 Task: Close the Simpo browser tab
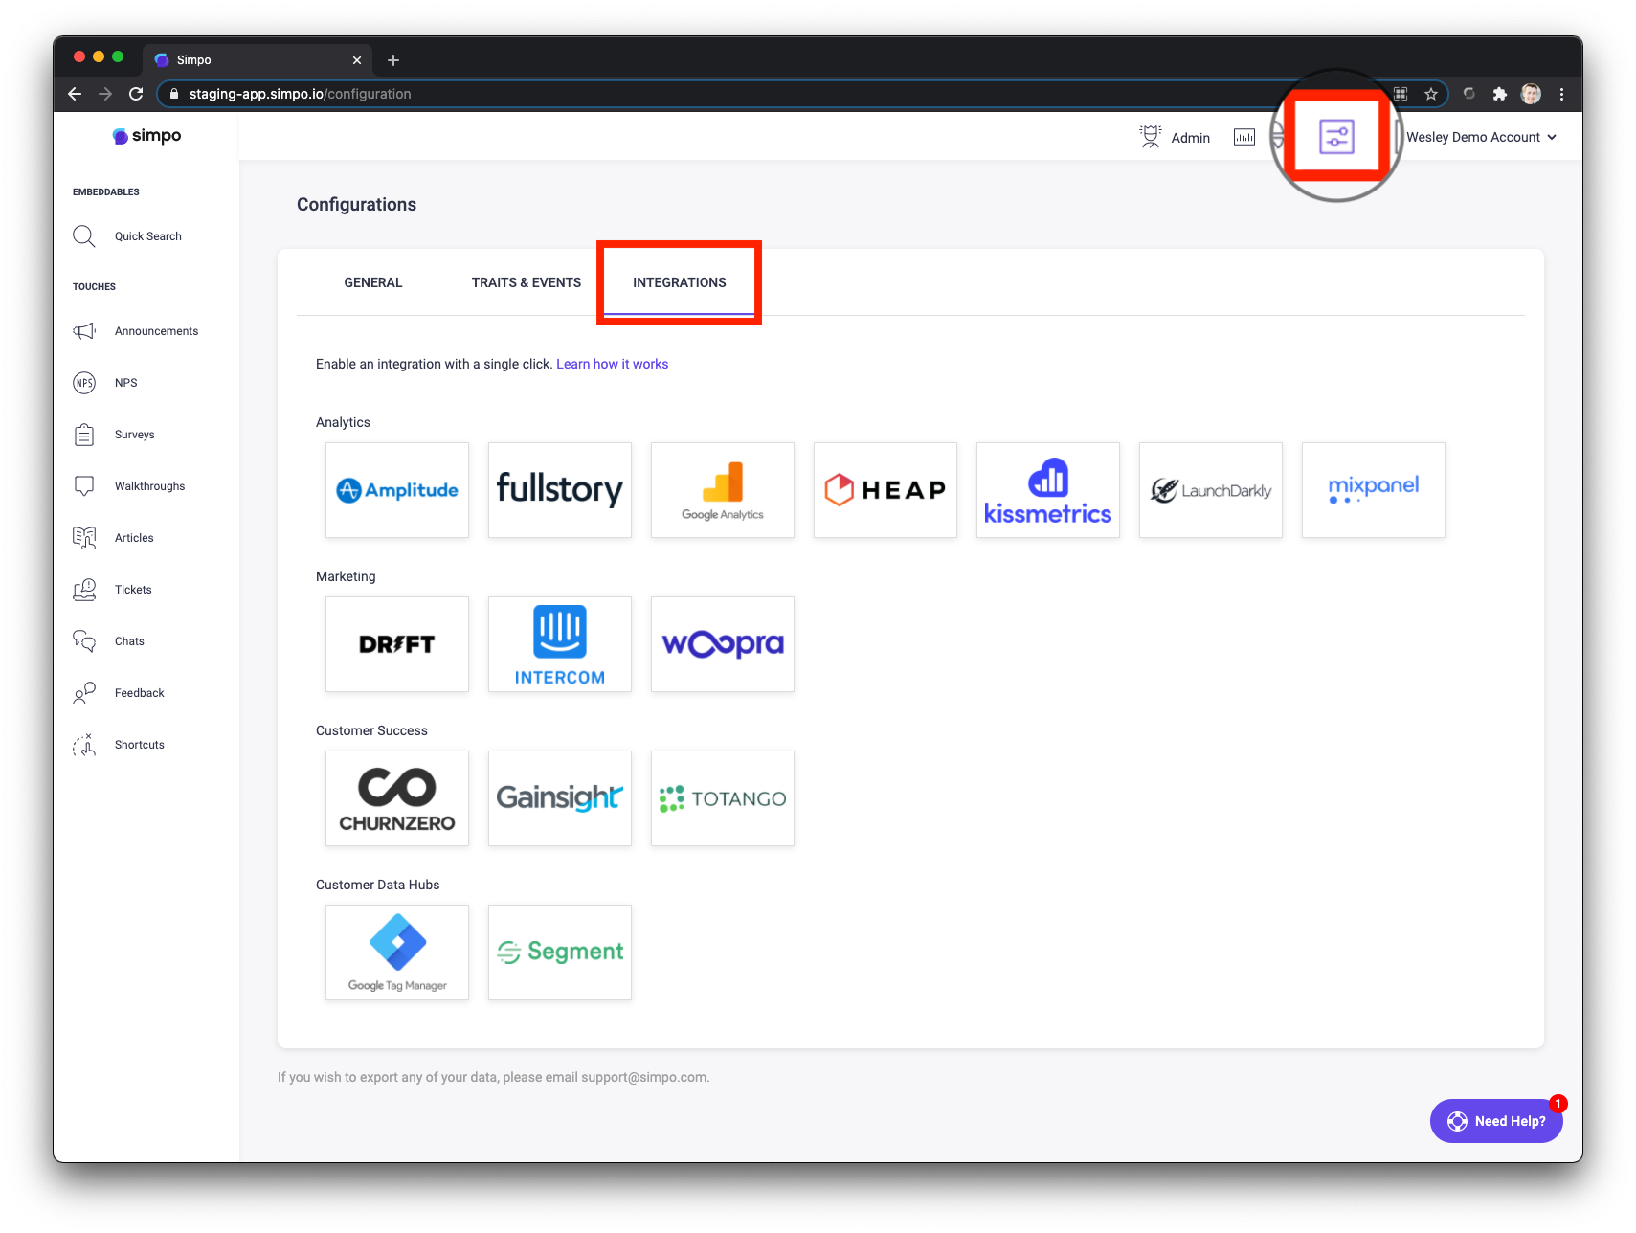tap(357, 60)
